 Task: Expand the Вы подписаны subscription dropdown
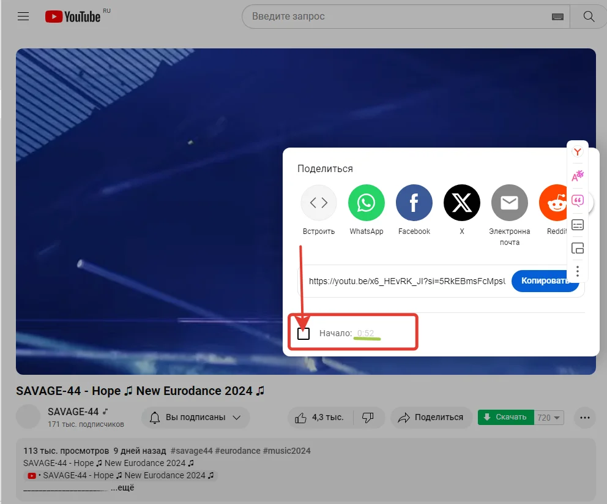(x=195, y=417)
